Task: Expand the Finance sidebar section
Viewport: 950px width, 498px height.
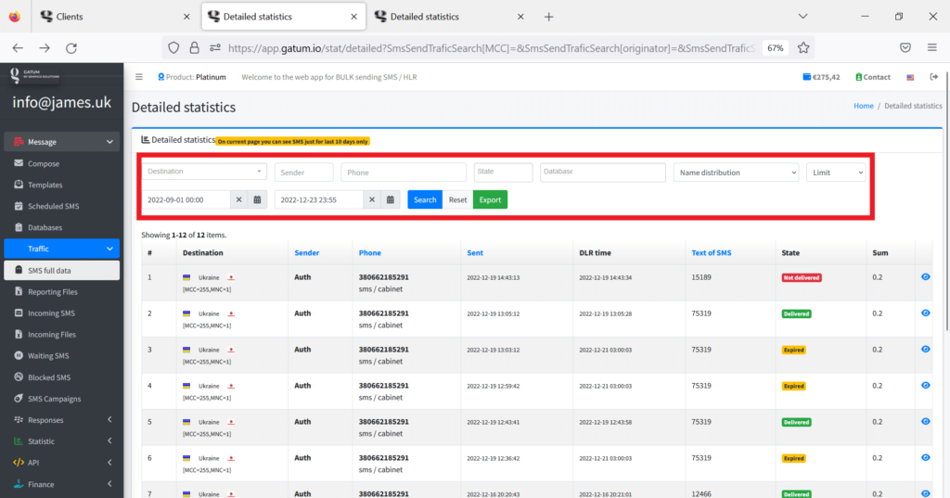Action: click(62, 484)
